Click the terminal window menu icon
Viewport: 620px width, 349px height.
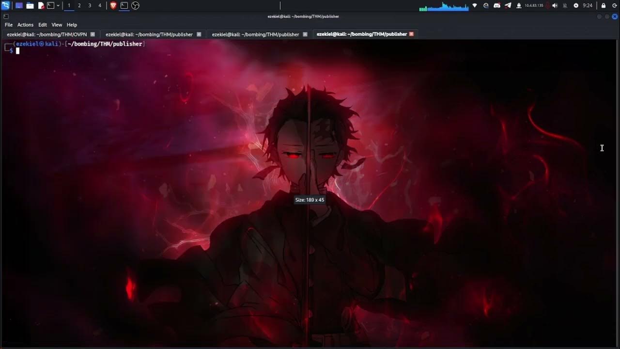[6, 16]
